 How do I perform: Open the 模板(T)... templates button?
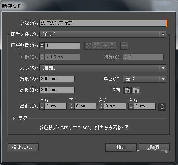pyautogui.click(x=23, y=147)
